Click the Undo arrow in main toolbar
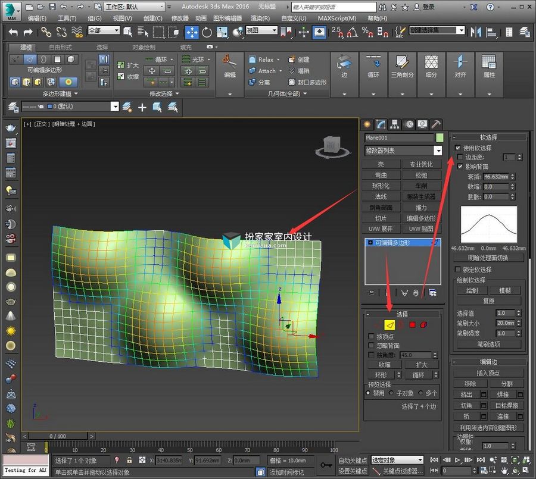Viewport: 536px width, 479px height. [x=13, y=32]
